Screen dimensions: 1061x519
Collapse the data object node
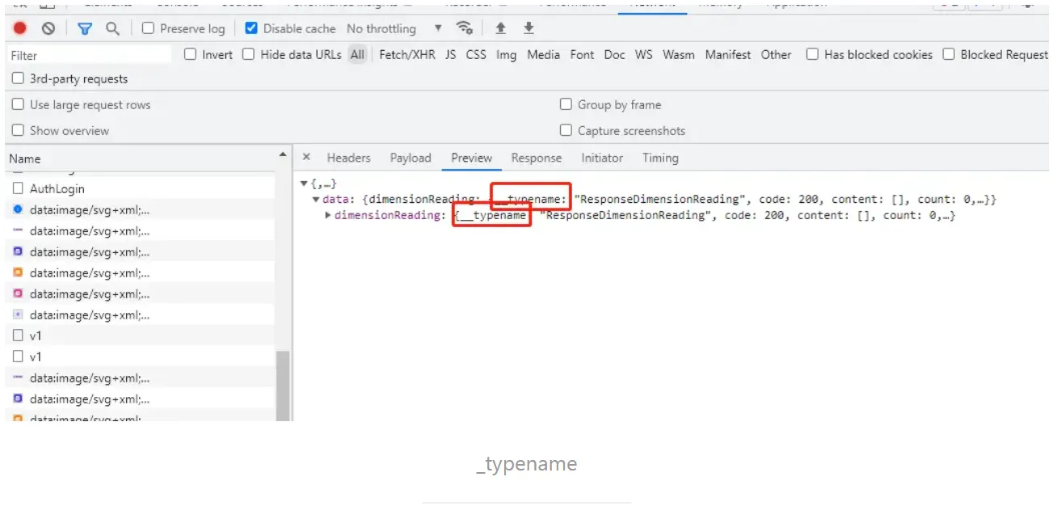click(316, 199)
